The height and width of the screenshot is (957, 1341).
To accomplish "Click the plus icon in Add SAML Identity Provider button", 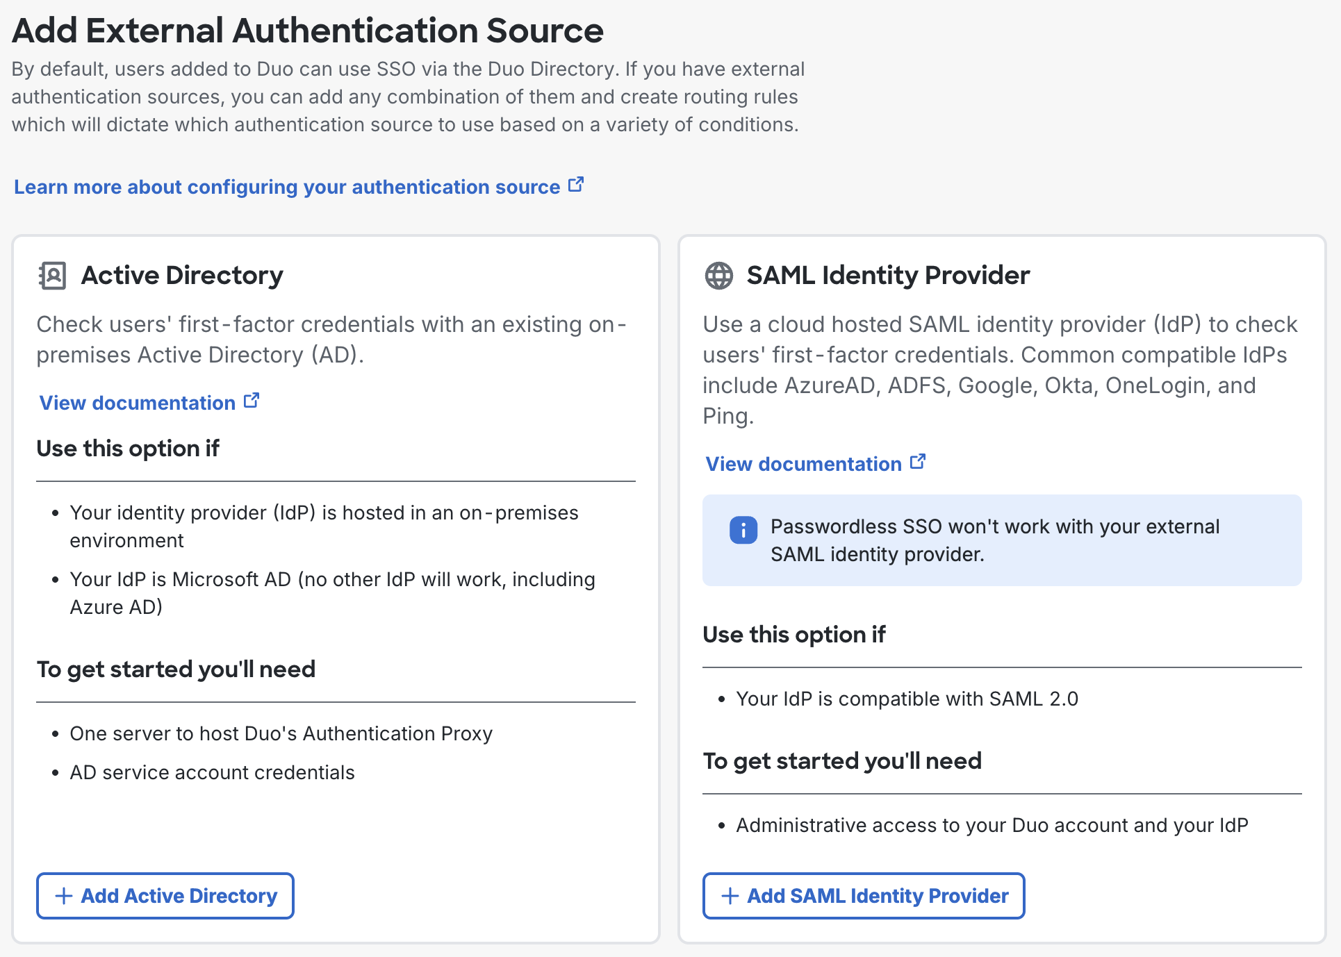I will click(729, 896).
